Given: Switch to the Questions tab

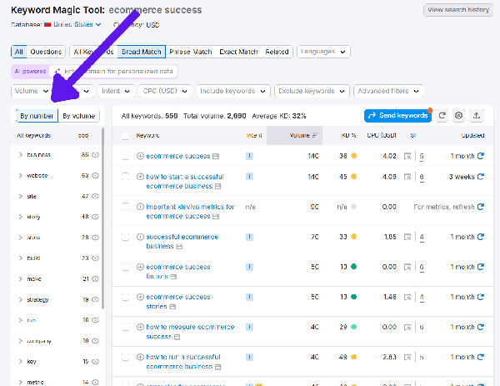Looking at the screenshot, I should coord(46,52).
